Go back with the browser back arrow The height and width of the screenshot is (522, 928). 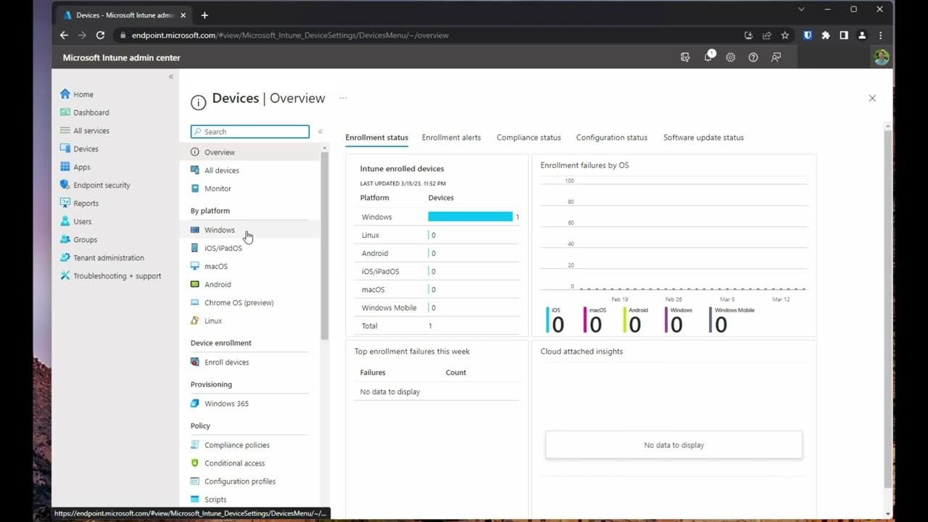64,35
